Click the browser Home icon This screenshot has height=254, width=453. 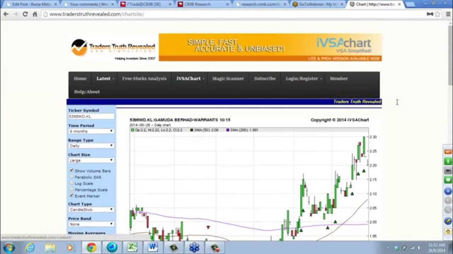(x=35, y=14)
